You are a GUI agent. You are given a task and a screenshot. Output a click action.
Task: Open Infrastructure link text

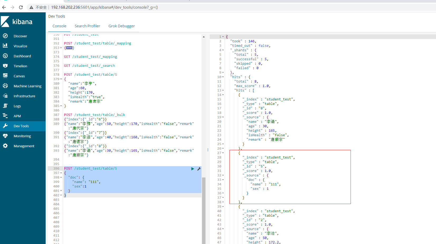(24, 96)
